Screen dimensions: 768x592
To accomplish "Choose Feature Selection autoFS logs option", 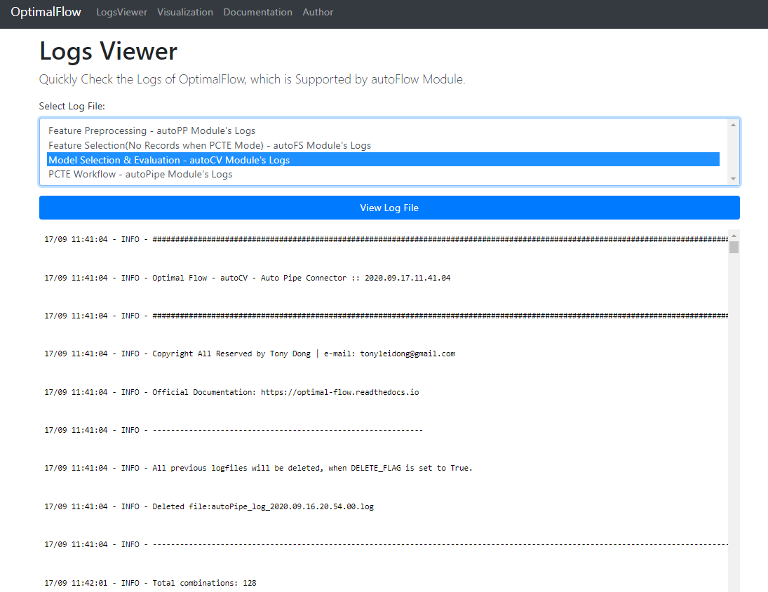I will click(x=209, y=145).
